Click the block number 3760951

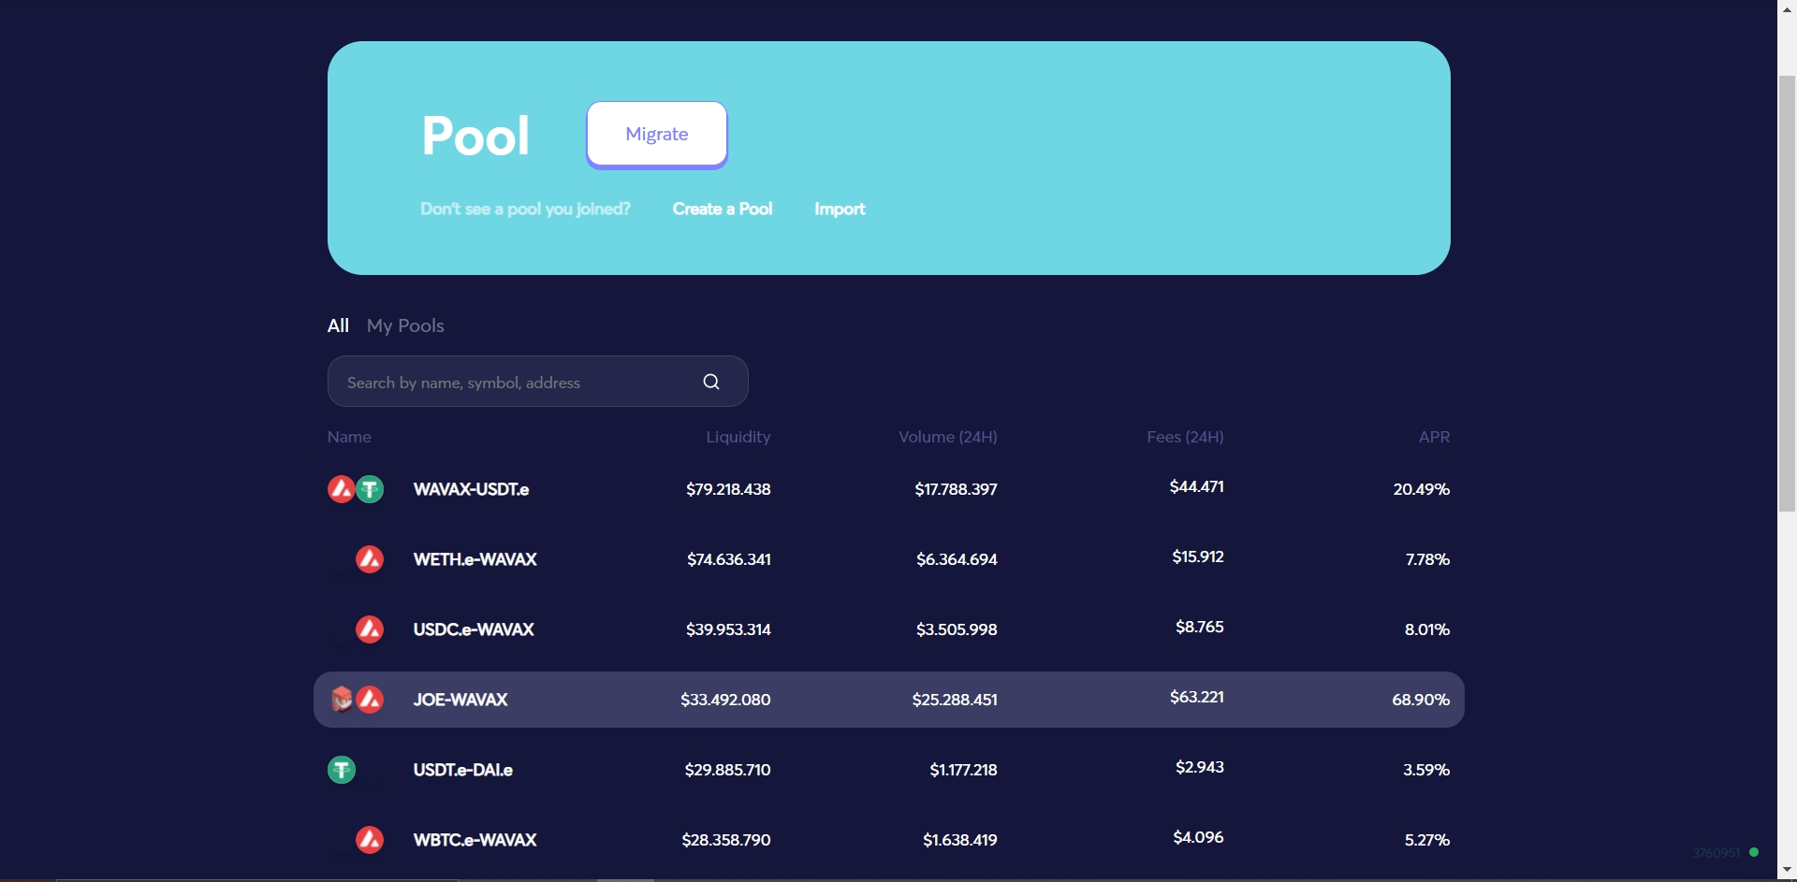pyautogui.click(x=1716, y=853)
